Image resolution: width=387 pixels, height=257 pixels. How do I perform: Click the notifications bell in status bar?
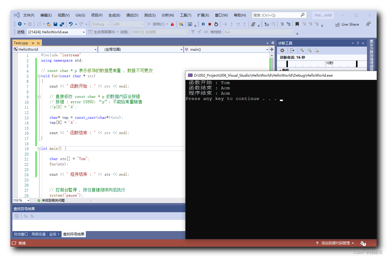pyautogui.click(x=363, y=243)
